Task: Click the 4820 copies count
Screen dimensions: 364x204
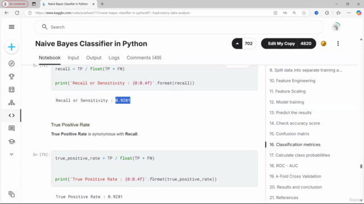Action: click(306, 44)
